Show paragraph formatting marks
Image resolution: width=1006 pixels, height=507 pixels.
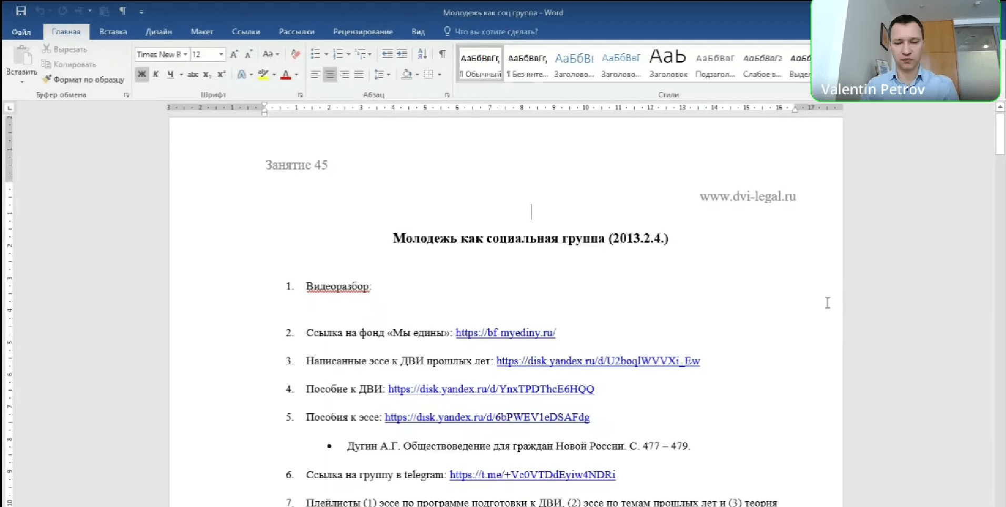[442, 54]
